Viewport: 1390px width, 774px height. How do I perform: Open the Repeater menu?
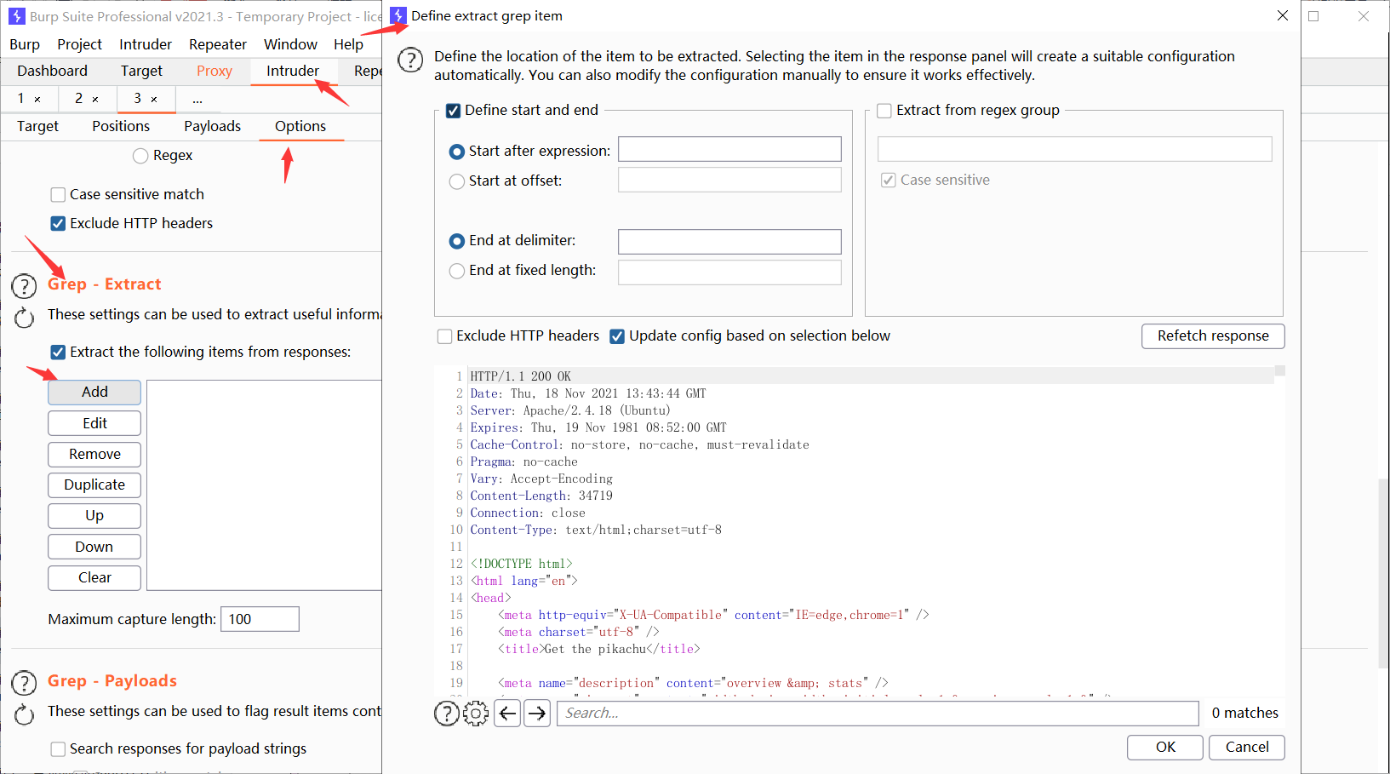tap(218, 44)
